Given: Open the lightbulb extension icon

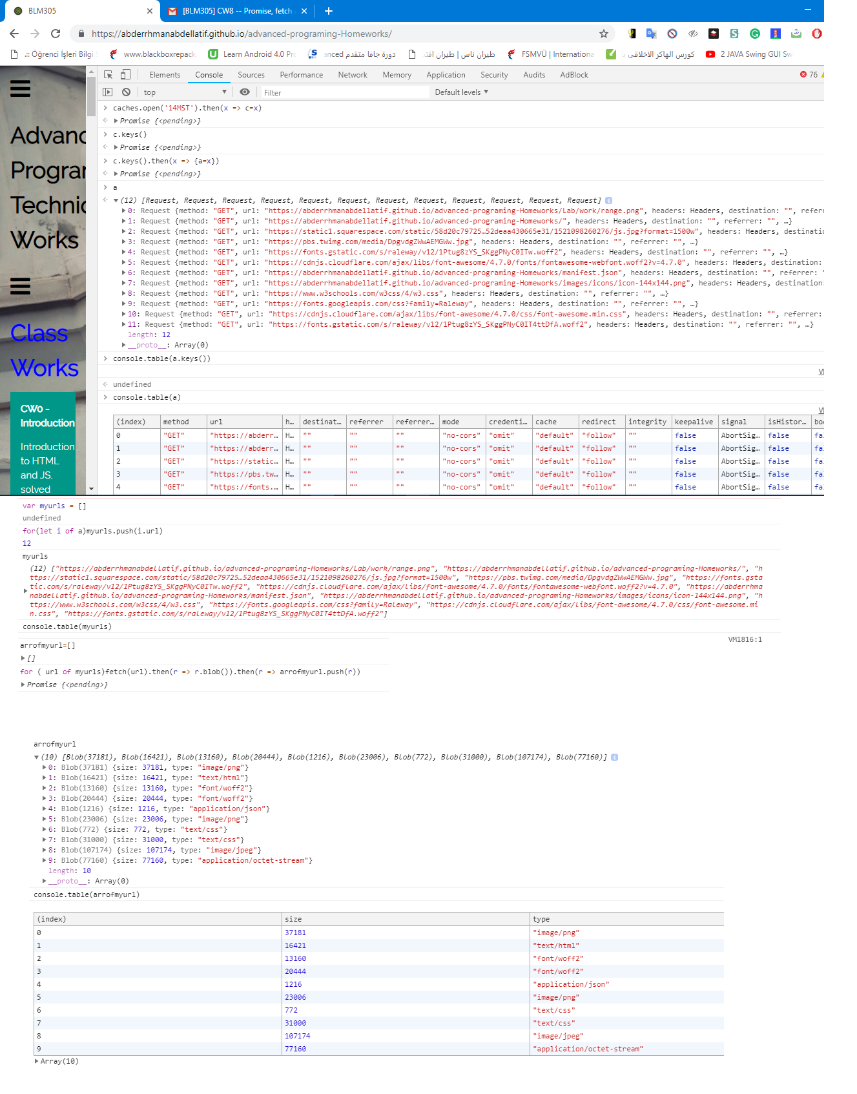Looking at the screenshot, I should click(x=632, y=34).
